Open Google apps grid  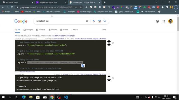tap(164, 21)
